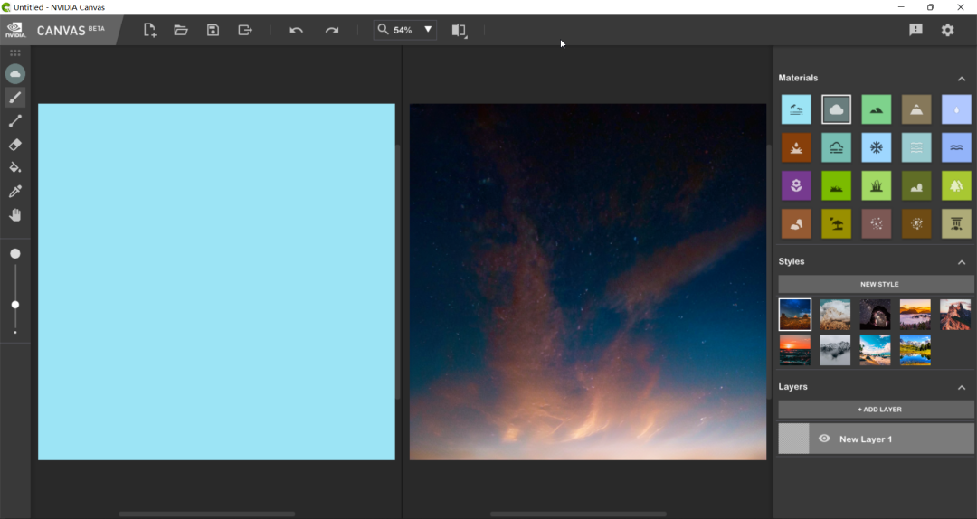
Task: Pick the teal River wavy-lines material
Action: tap(916, 147)
